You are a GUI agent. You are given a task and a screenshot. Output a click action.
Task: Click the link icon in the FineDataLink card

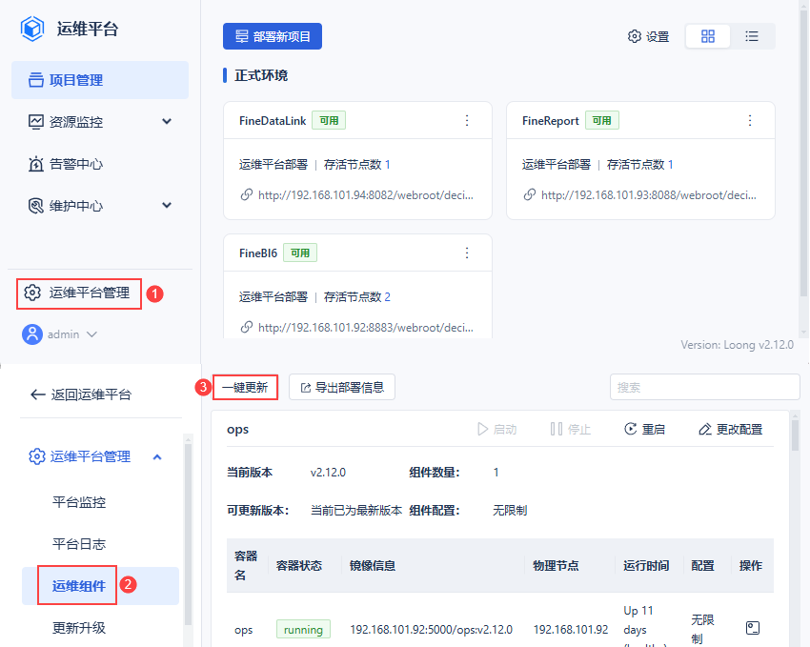coord(247,194)
